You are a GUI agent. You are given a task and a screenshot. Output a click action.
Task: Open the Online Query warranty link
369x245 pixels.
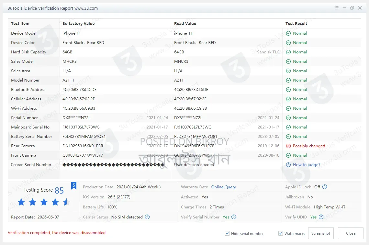point(224,187)
